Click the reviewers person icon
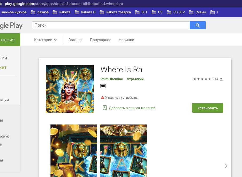 pyautogui.click(x=221, y=79)
